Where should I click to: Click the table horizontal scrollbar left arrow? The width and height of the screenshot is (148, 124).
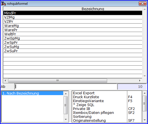click(x=5, y=81)
